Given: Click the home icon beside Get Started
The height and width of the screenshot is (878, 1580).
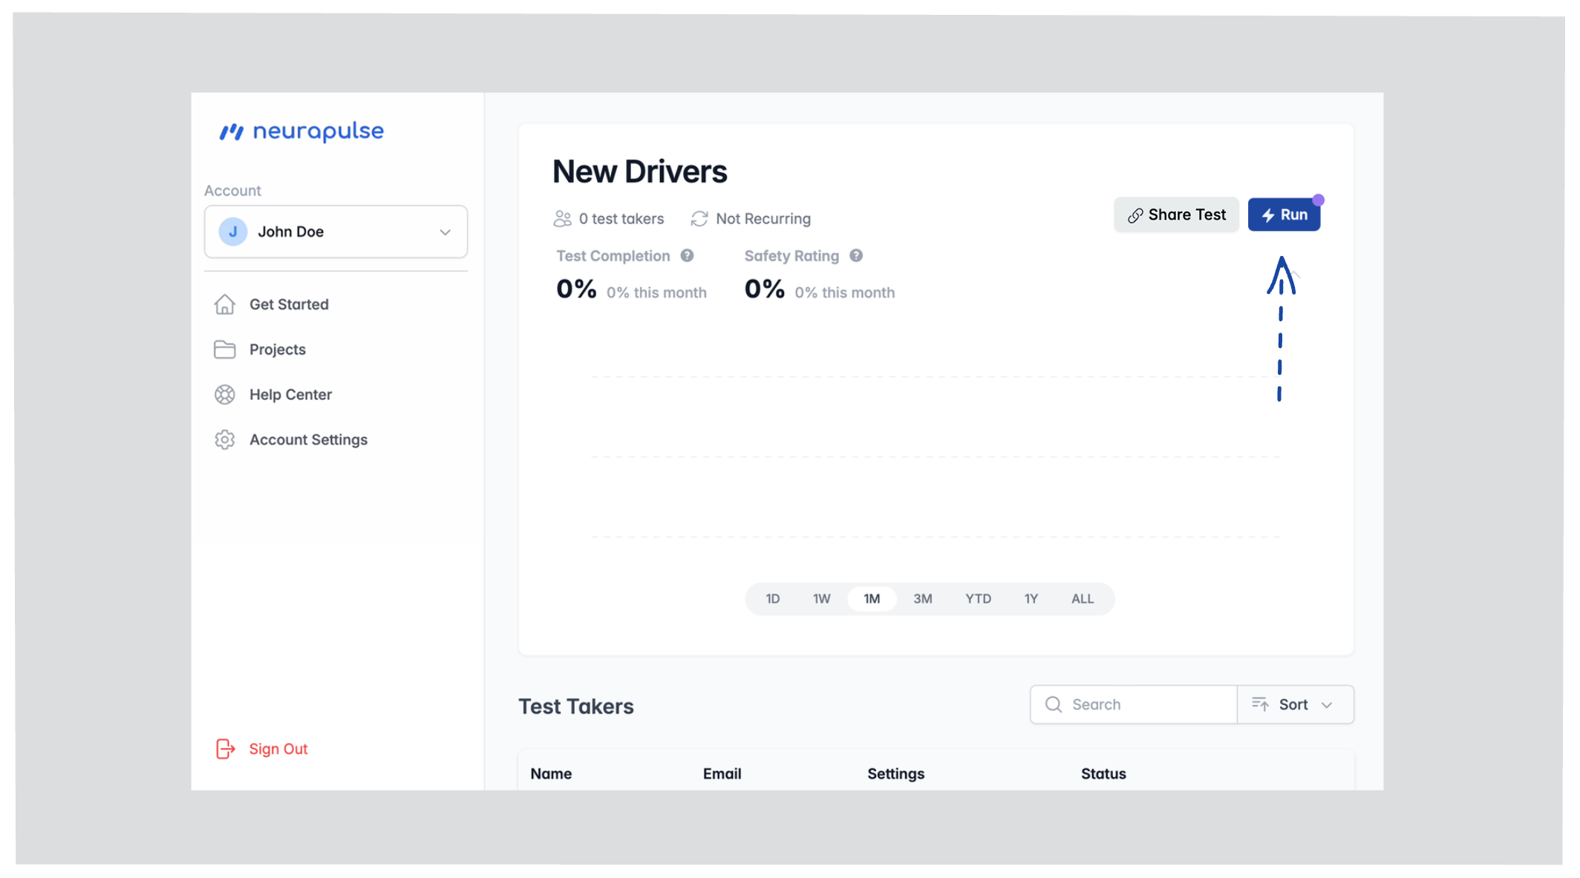Looking at the screenshot, I should click(x=225, y=304).
